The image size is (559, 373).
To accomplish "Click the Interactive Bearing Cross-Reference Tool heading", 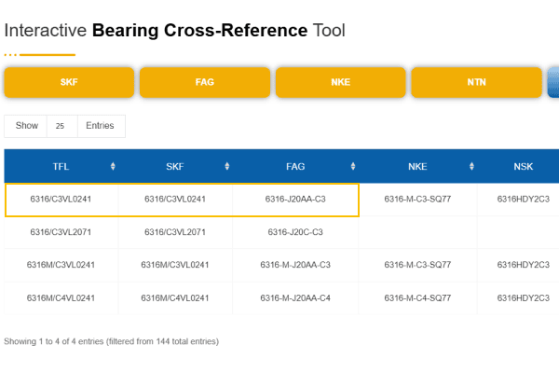I will (x=175, y=31).
